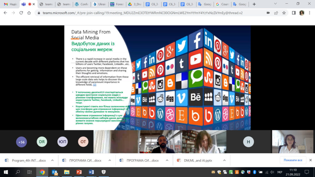Screen dimensions: 315x177
Task: Click the address bar URL field
Action: (148, 13)
